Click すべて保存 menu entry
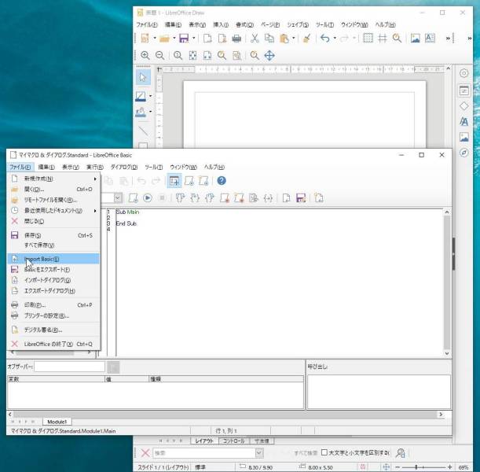The height and width of the screenshot is (472, 480). click(53, 245)
